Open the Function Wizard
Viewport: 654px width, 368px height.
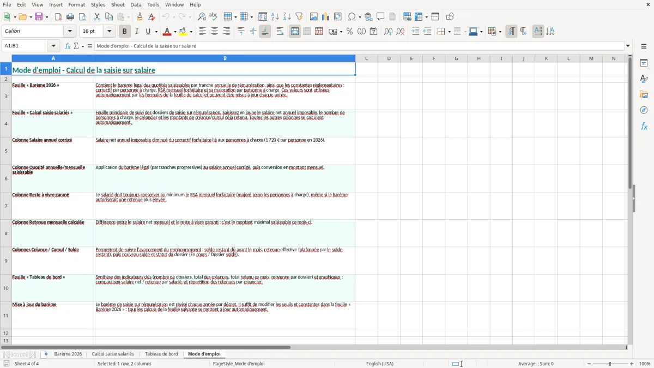[68, 46]
